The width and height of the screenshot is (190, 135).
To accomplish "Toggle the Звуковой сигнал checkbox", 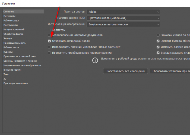I will click(x=158, y=35).
